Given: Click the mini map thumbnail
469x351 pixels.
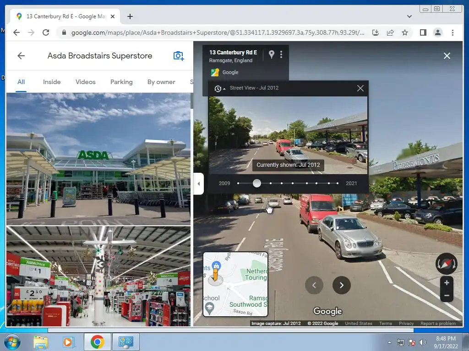Looking at the screenshot, I should coord(235,284).
